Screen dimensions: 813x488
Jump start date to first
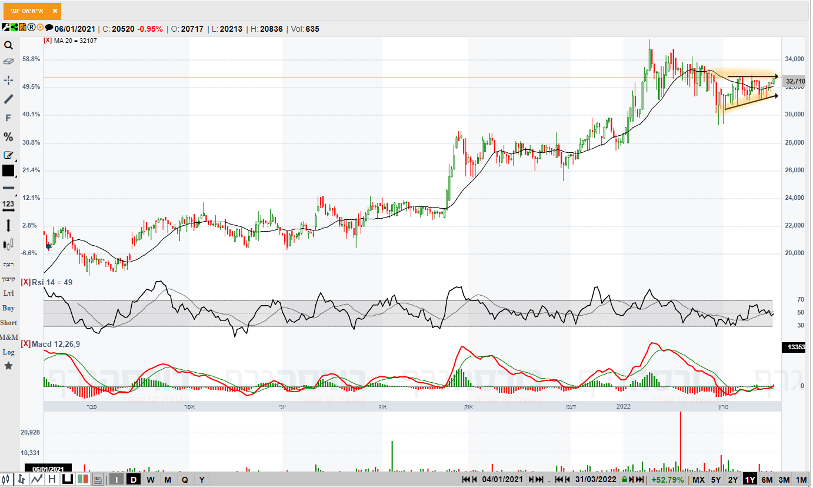pyautogui.click(x=467, y=480)
